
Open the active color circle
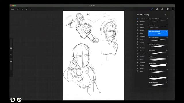tap(173, 9)
